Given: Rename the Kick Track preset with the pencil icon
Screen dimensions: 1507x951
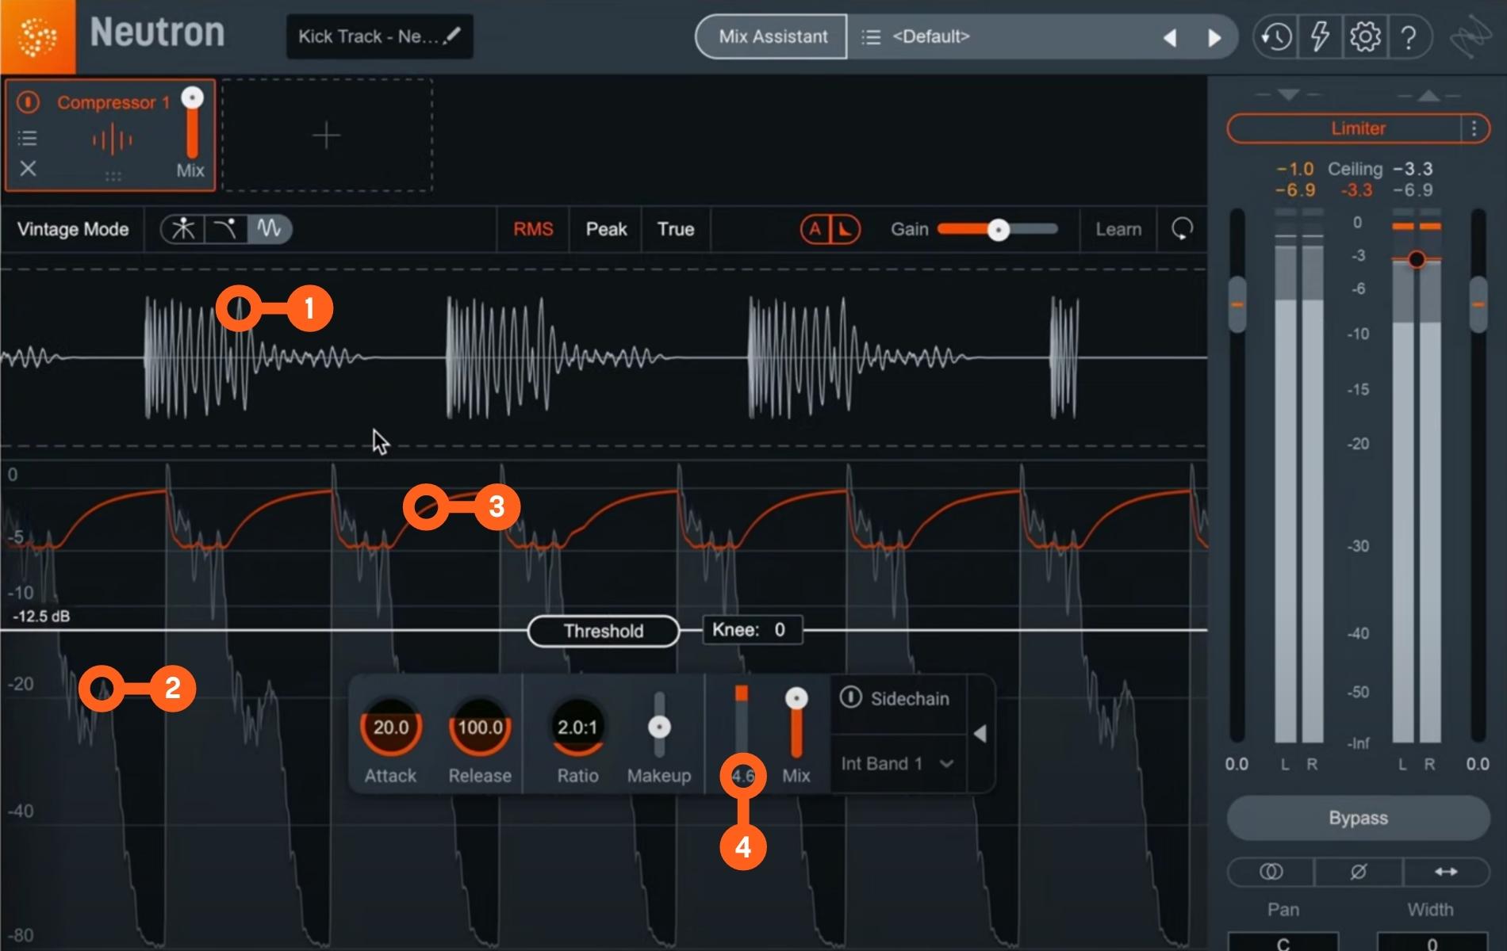Looking at the screenshot, I should (452, 36).
